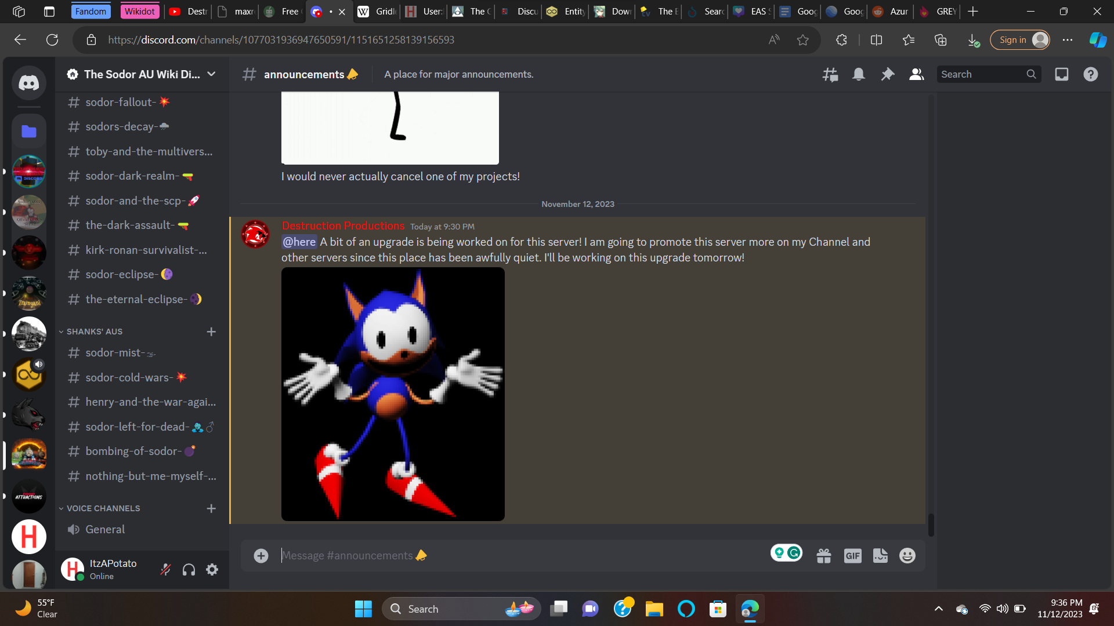Show hidden system tray icons
The width and height of the screenshot is (1114, 626).
tap(939, 609)
